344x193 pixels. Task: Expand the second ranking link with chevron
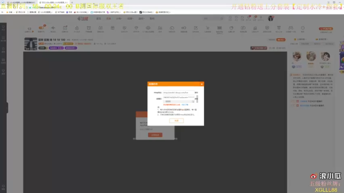[322, 39]
